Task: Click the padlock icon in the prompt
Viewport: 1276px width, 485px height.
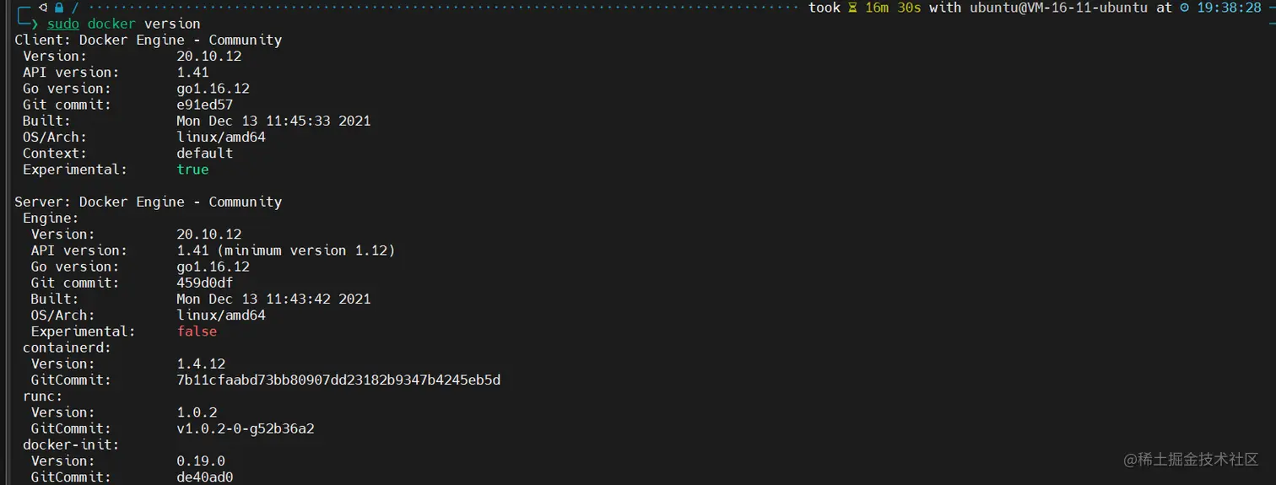Action: 59,8
